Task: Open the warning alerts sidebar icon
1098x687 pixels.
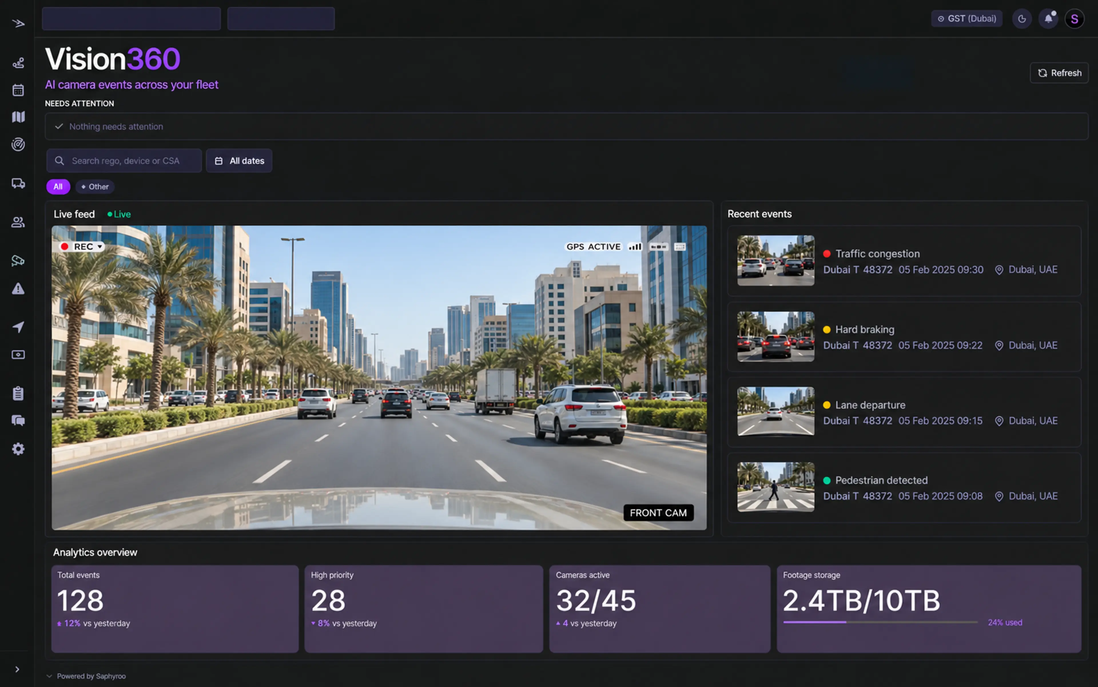Action: (x=18, y=289)
